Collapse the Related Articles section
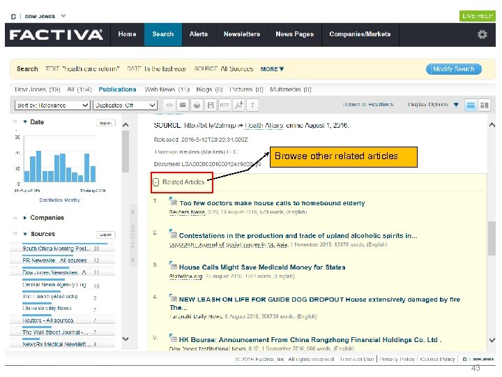Screen dimensions: 502x377 point(156,182)
